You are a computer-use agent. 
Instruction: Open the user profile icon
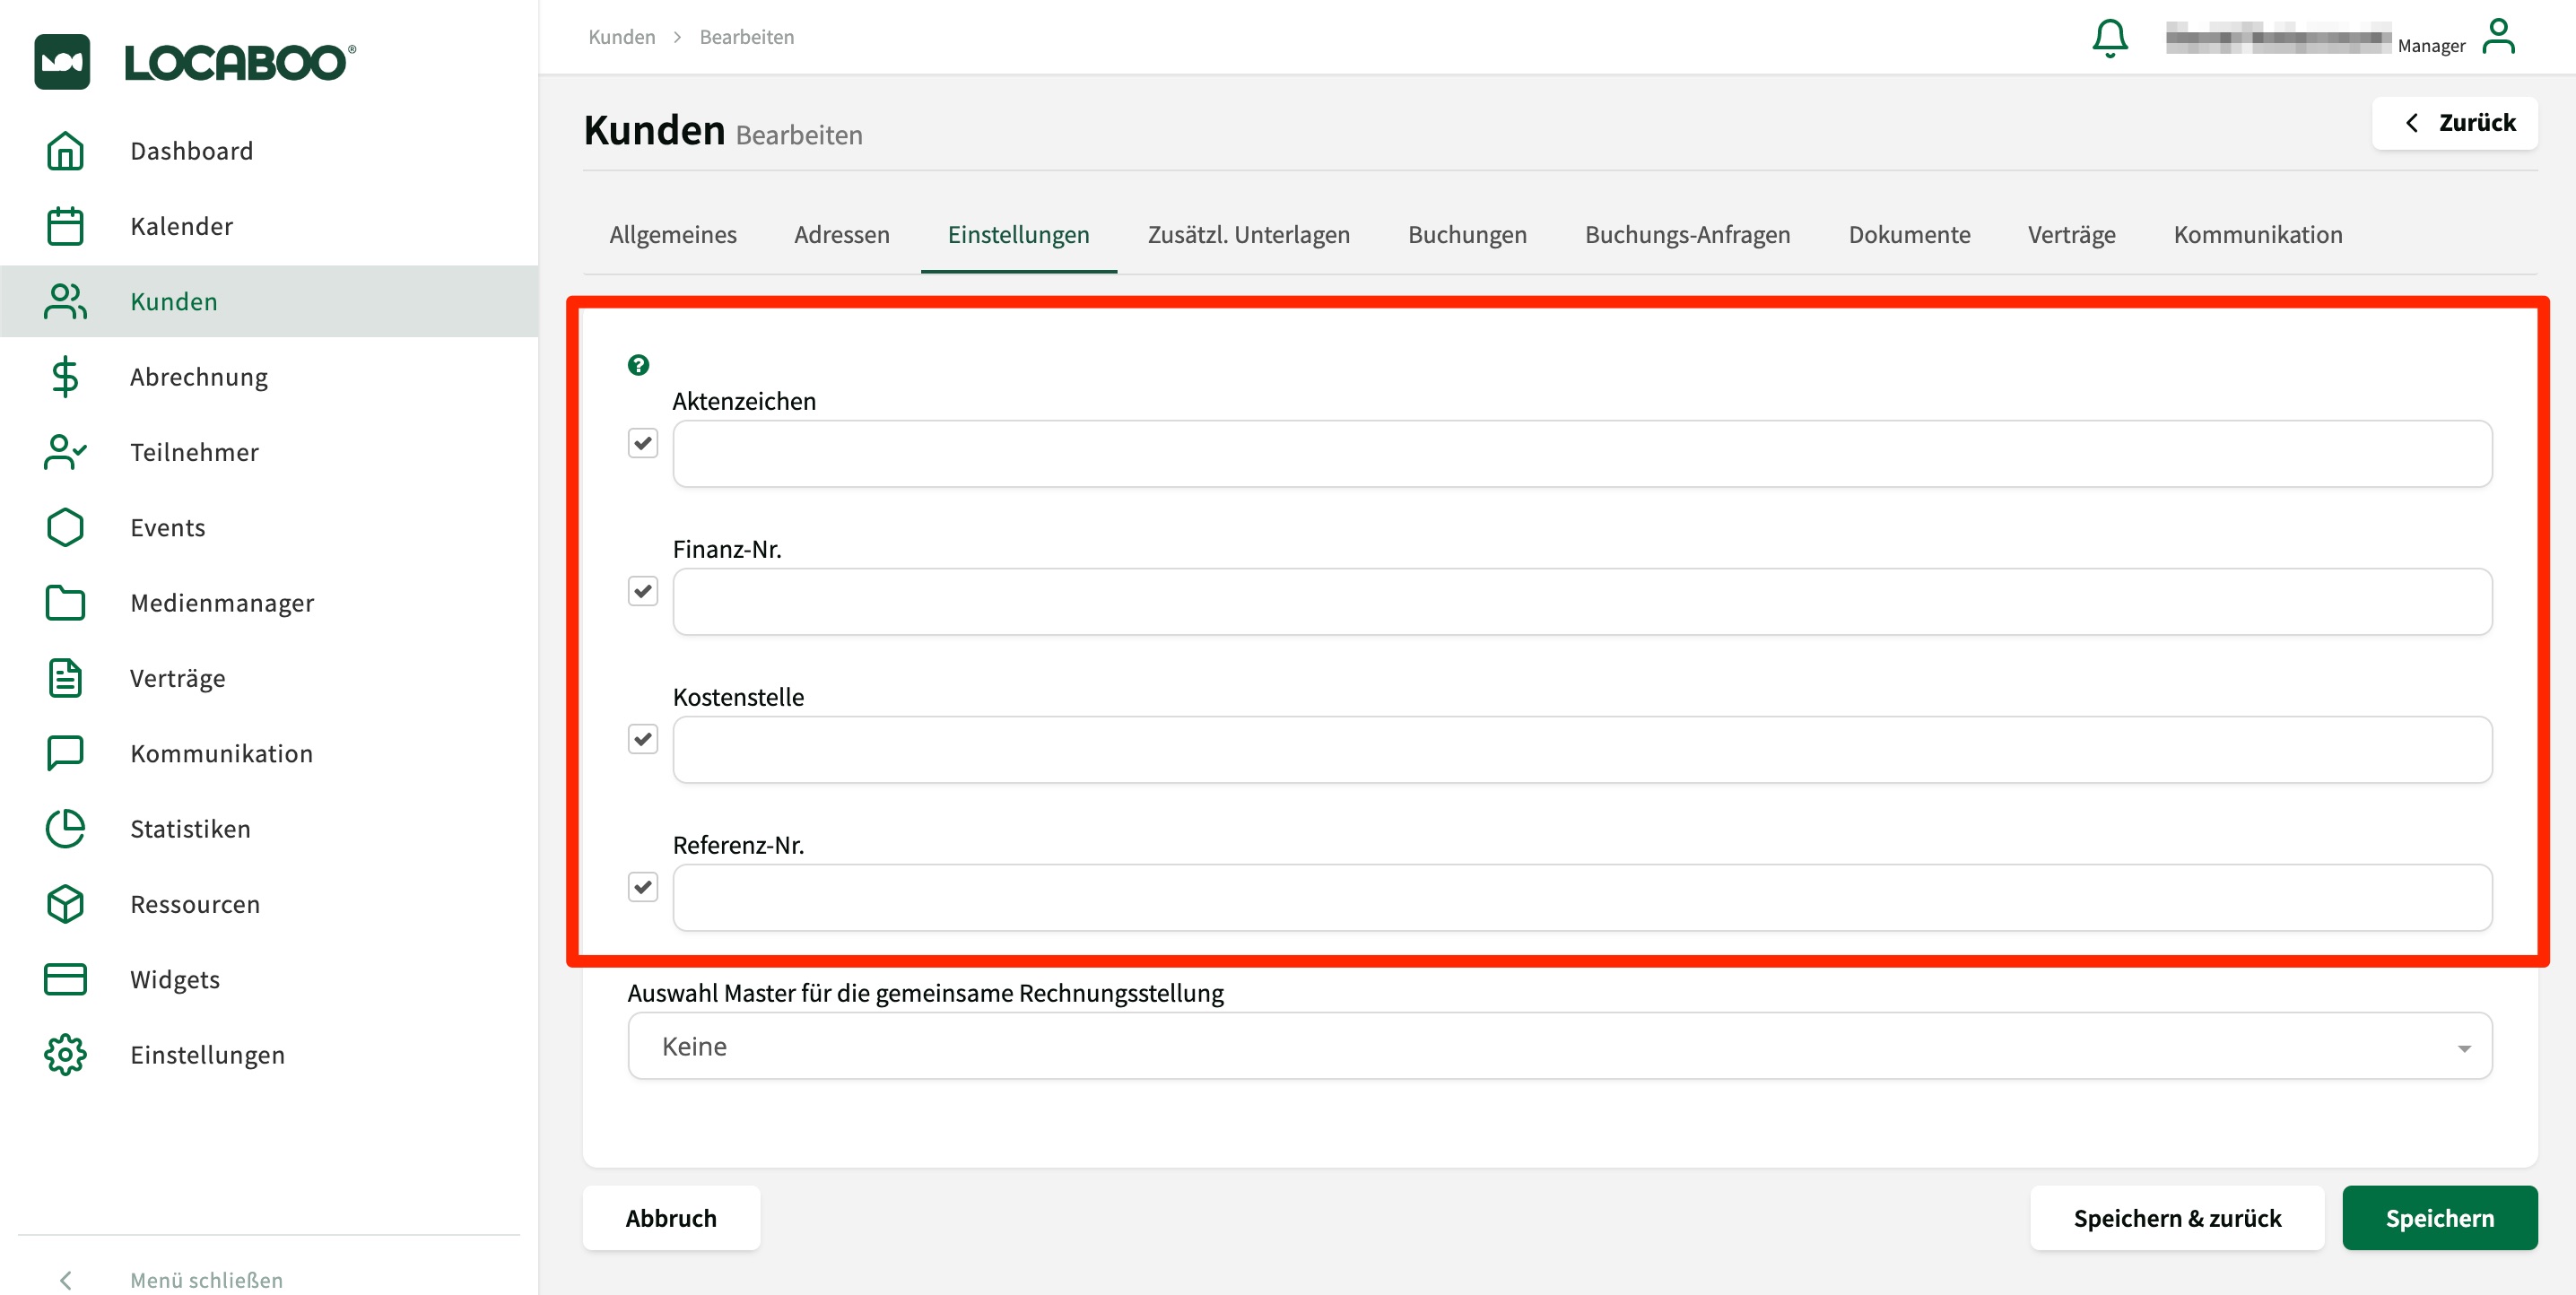coord(2498,37)
